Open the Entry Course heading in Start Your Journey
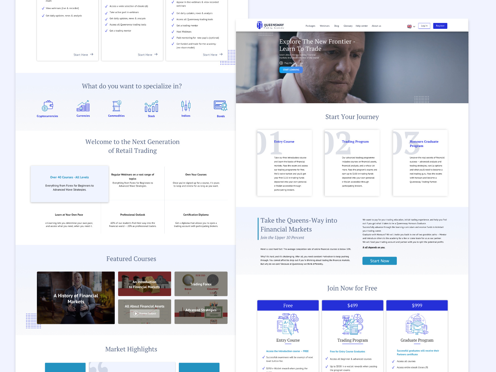This screenshot has height=372, width=496. (x=284, y=141)
